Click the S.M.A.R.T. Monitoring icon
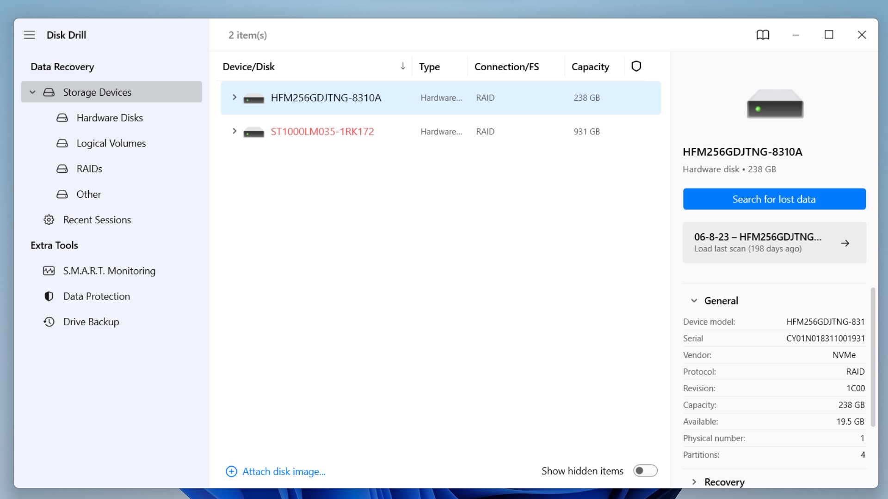This screenshot has width=888, height=499. click(x=49, y=270)
